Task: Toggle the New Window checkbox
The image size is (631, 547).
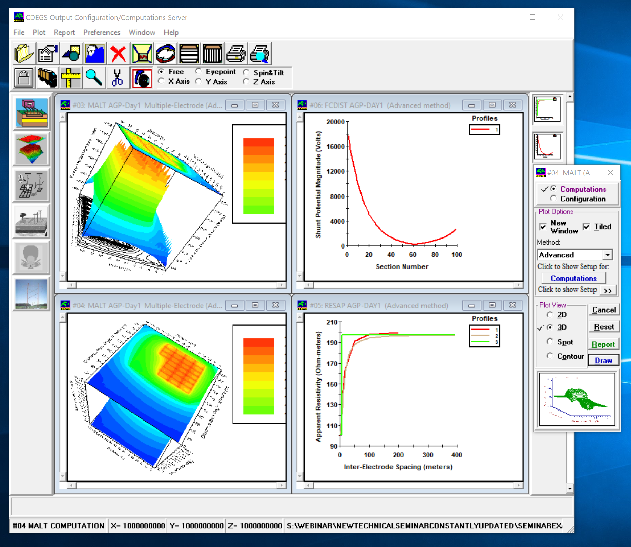Action: point(543,227)
